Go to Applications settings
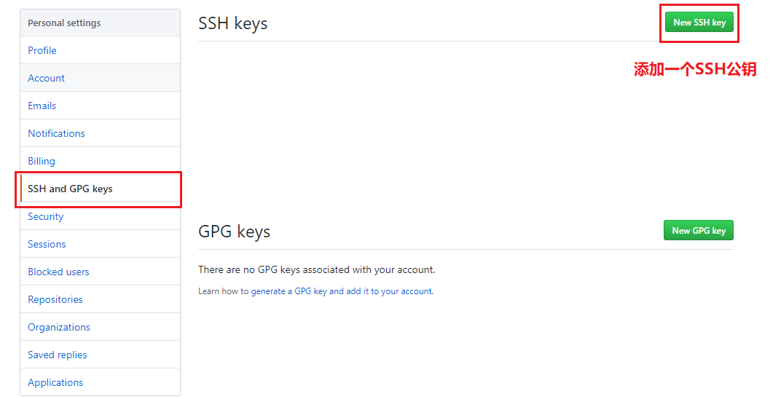781x399 pixels. point(55,382)
